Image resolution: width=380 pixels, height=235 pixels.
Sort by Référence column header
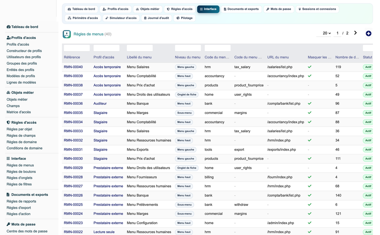(72, 57)
